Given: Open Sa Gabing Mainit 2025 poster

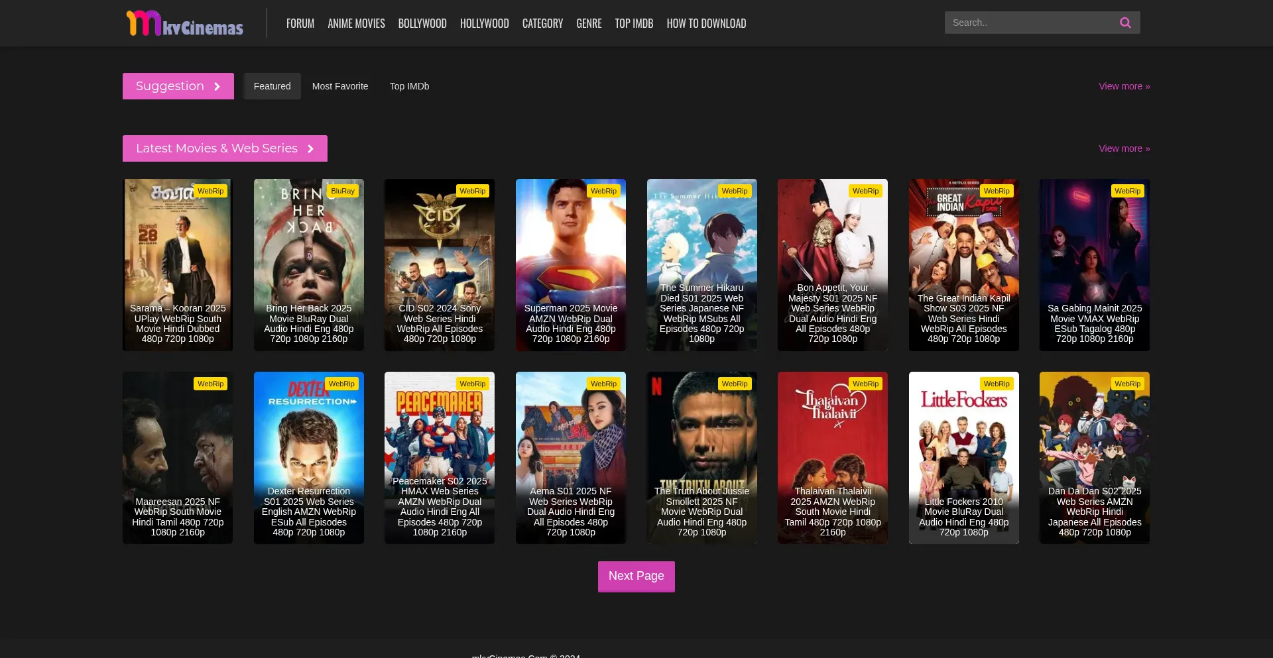Looking at the screenshot, I should click(x=1095, y=265).
